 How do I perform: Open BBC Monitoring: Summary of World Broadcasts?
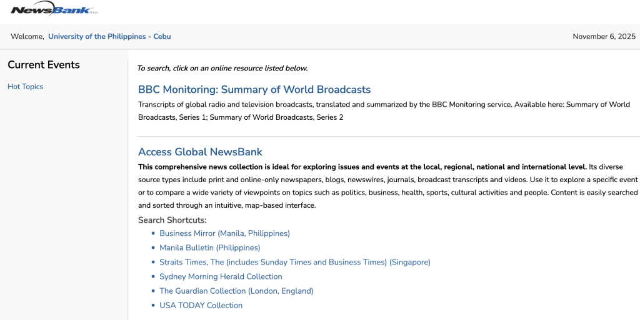click(254, 90)
